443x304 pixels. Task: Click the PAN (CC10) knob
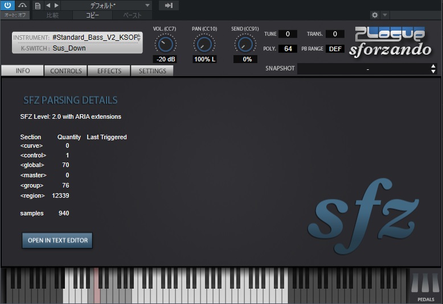click(x=204, y=43)
